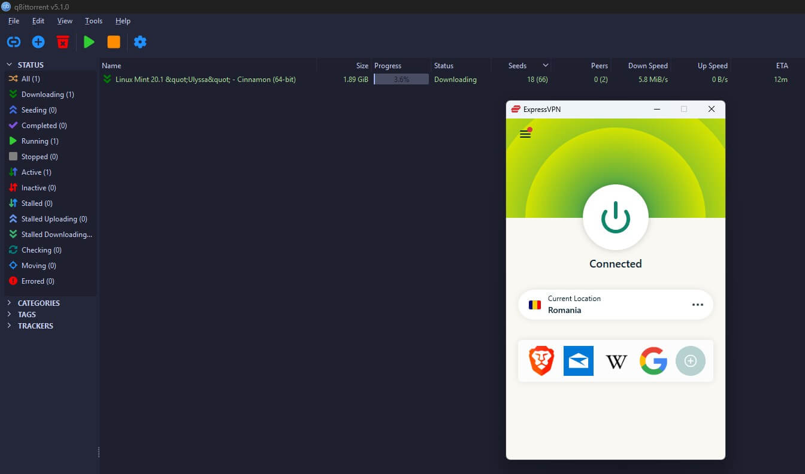The image size is (805, 474).
Task: Select the delete torrent trash icon
Action: pos(62,42)
